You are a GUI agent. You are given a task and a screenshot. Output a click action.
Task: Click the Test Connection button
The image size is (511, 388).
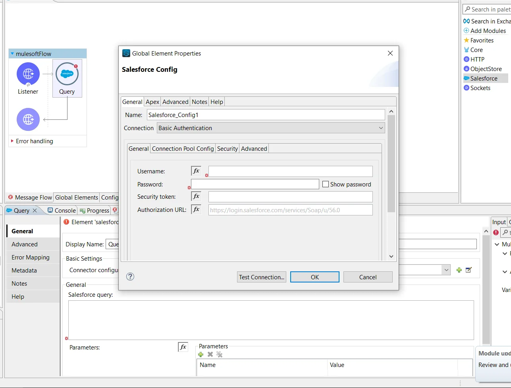click(261, 277)
